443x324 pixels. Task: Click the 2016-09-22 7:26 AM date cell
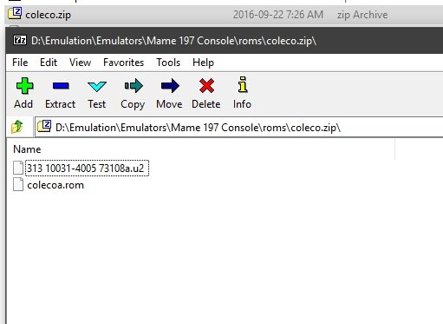278,15
